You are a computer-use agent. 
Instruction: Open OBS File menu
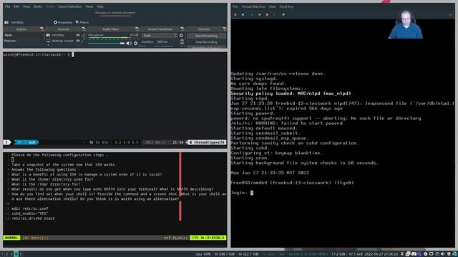7,6
